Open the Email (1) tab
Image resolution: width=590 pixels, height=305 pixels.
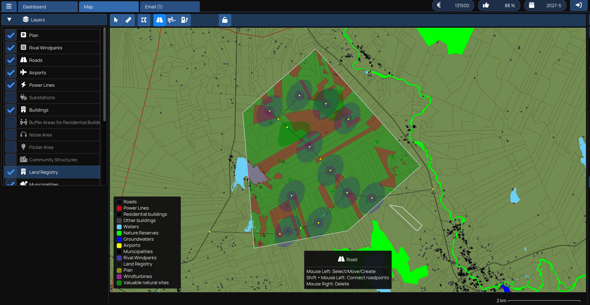170,7
